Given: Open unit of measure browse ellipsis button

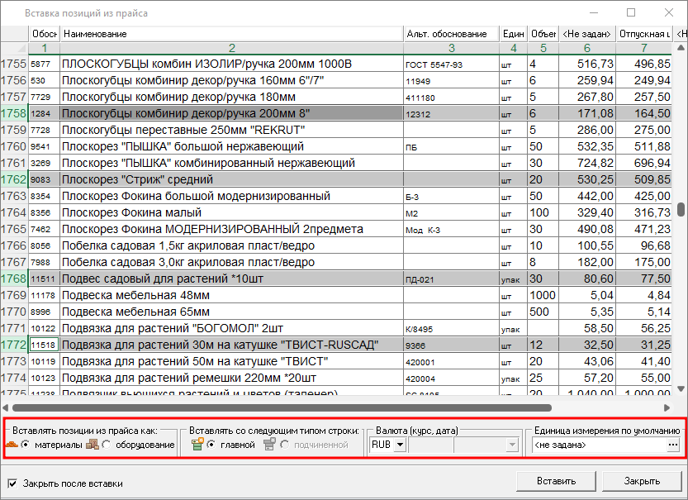Looking at the screenshot, I should pyautogui.click(x=673, y=445).
